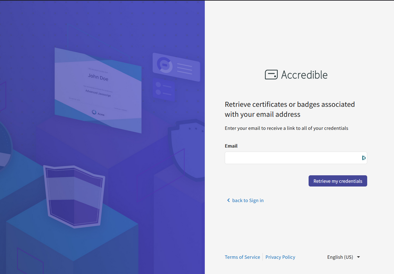Click the Email field label

click(x=231, y=146)
